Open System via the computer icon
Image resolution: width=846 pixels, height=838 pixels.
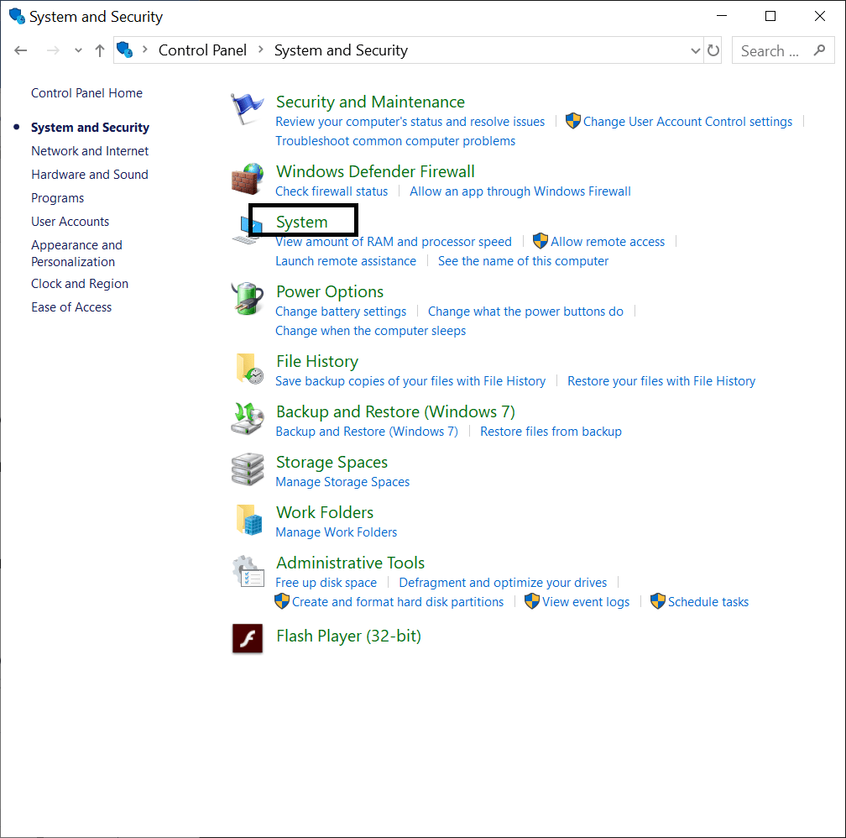[x=247, y=228]
